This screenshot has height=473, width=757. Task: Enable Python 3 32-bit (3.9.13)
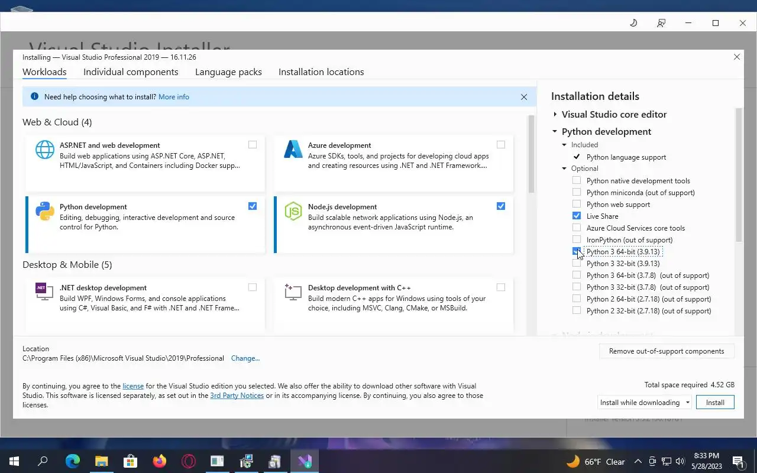coord(577,263)
